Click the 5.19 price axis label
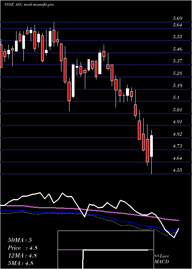Viewport: 192px width, 269px height. pos(177,85)
